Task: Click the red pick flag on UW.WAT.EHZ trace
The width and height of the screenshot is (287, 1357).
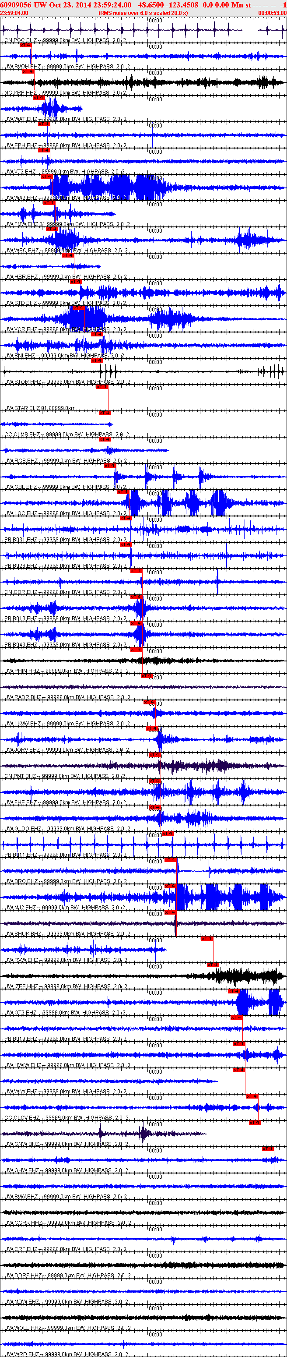Action: point(38,97)
